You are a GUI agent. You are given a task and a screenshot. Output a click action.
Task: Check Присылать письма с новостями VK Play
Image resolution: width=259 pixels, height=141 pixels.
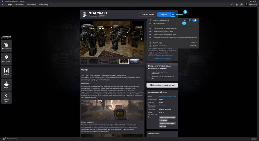(x=149, y=77)
